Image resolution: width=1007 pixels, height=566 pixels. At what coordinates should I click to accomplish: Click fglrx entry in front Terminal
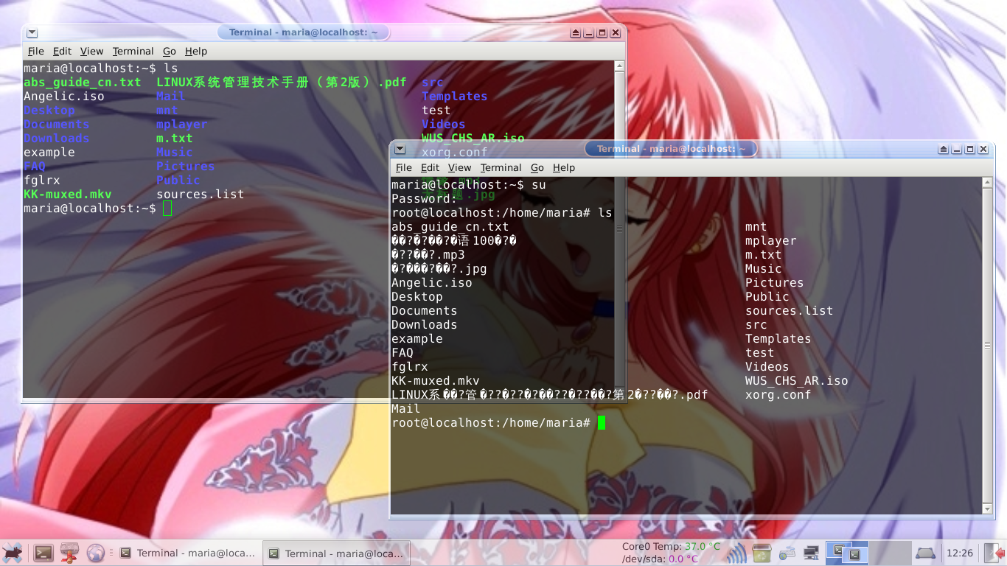coord(410,367)
